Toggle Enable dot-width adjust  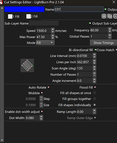pos(42,111)
